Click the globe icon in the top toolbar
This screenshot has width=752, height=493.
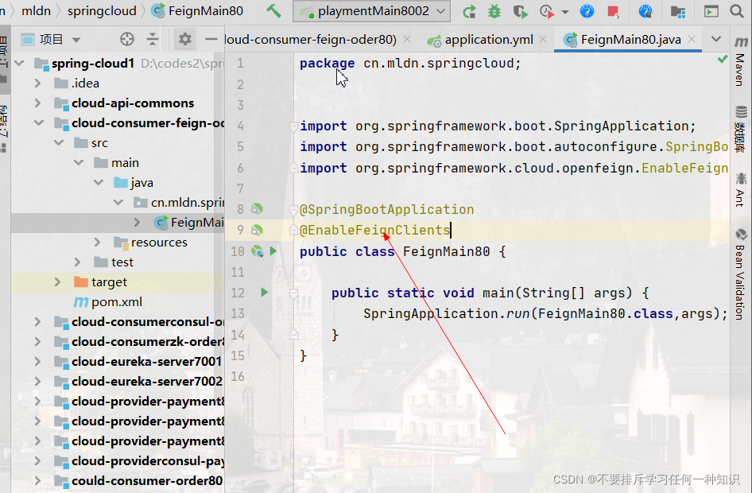tap(646, 11)
